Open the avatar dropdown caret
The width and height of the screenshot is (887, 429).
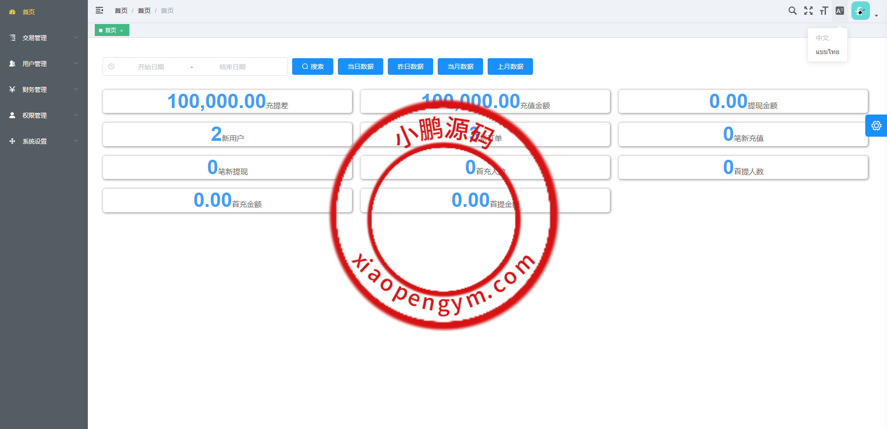[876, 15]
